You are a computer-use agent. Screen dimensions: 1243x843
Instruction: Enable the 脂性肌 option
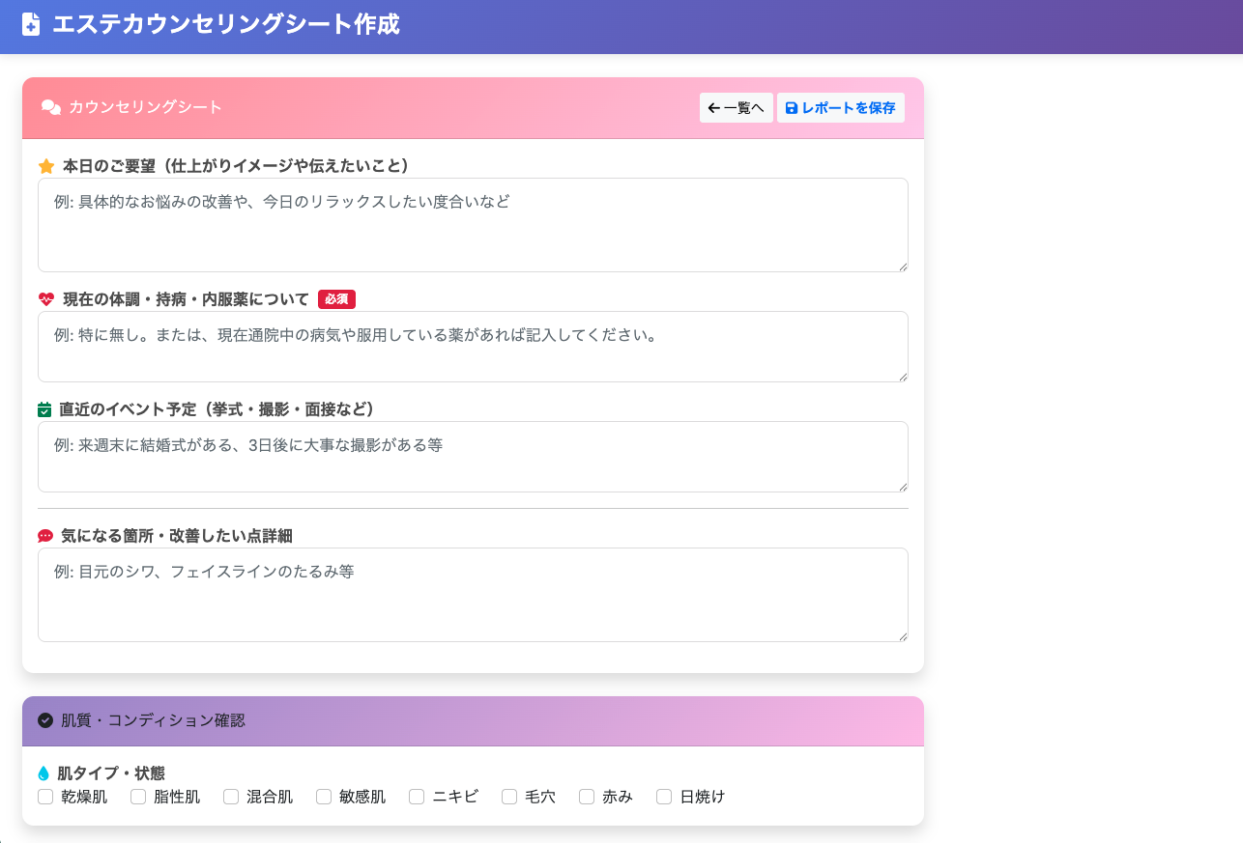[137, 796]
